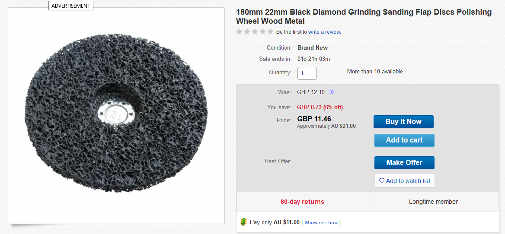Screen dimensions: 505x234
Task: Click the struck-through GBP 12.19 price
Action: (311, 92)
